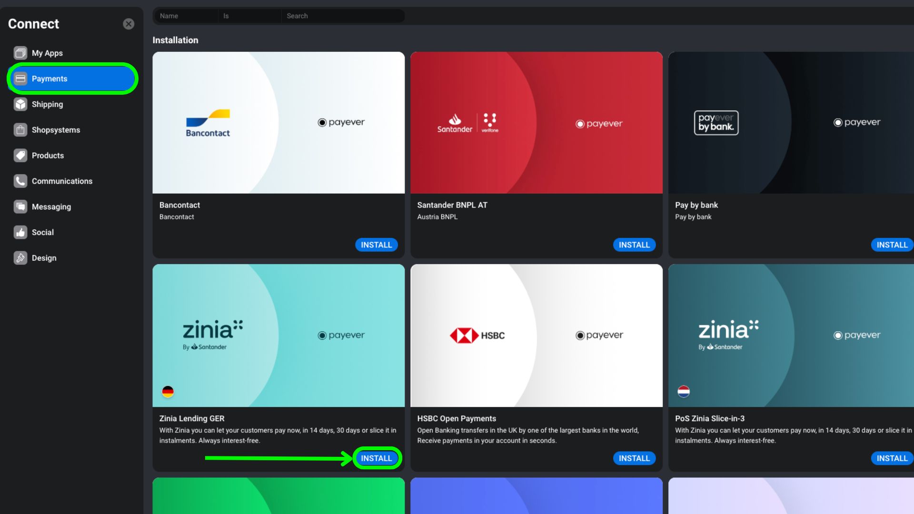Open Shopsystems category
The image size is (914, 514).
[72, 129]
